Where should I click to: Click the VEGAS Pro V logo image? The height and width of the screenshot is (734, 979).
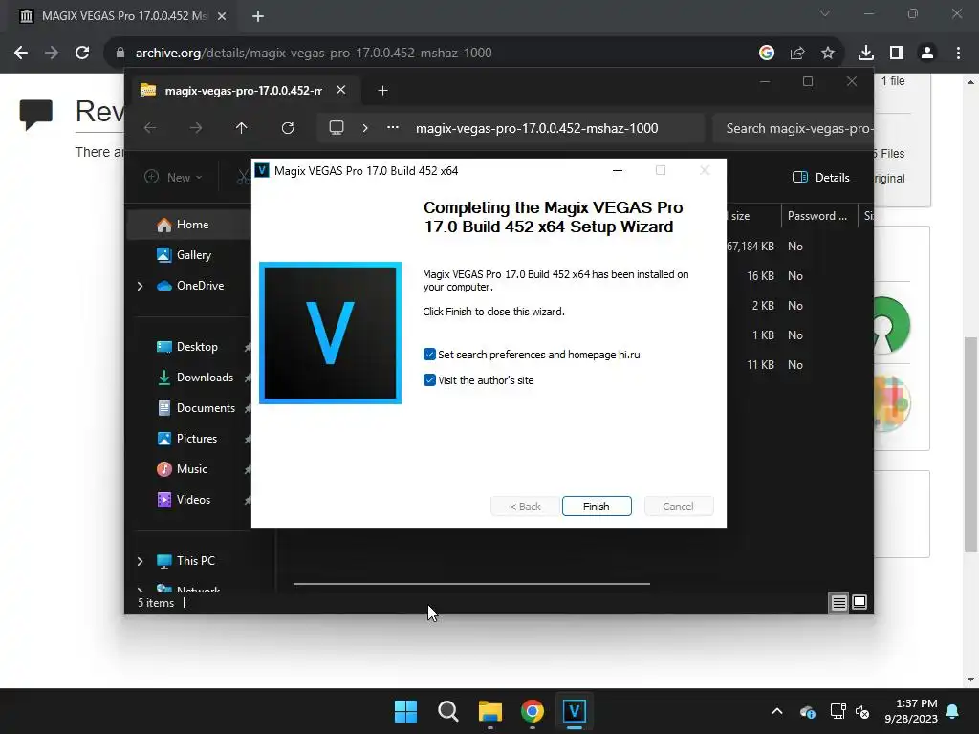pos(330,333)
